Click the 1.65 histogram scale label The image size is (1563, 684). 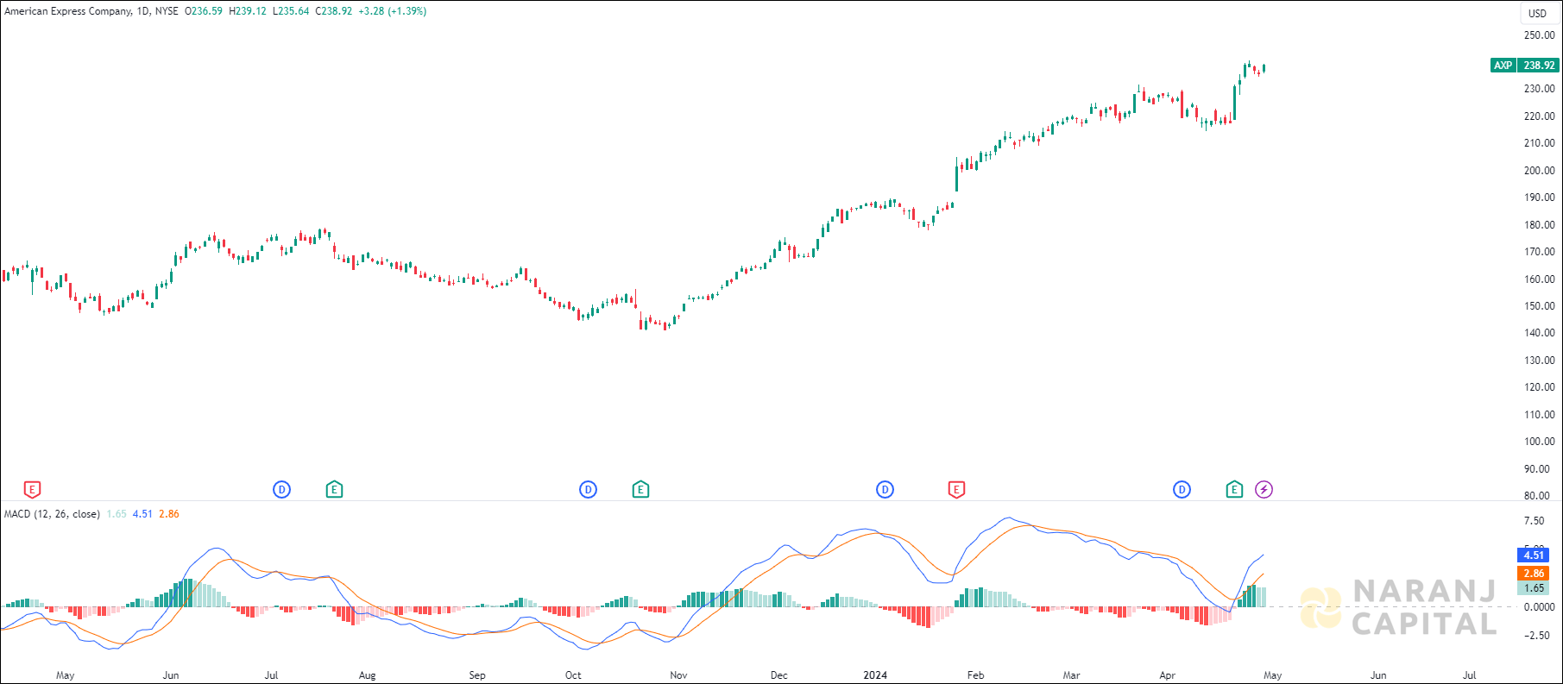pyautogui.click(x=1533, y=588)
